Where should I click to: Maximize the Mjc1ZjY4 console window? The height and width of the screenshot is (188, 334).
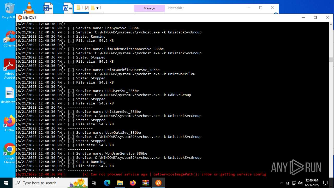[x=315, y=17]
